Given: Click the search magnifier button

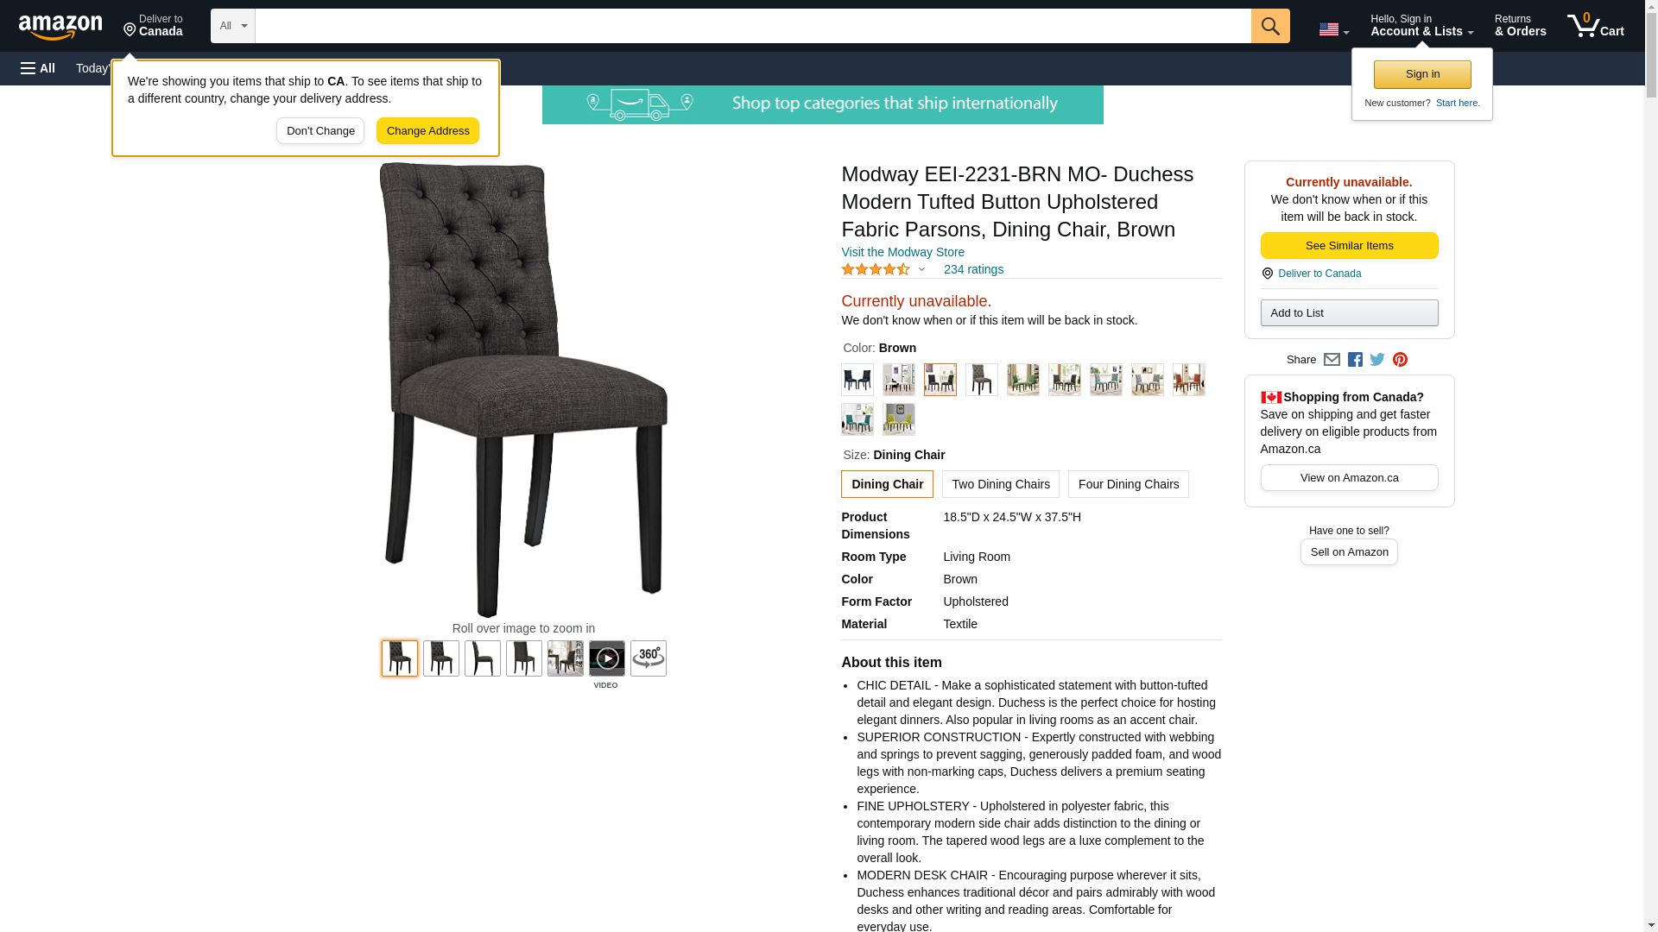Looking at the screenshot, I should click(x=1269, y=26).
